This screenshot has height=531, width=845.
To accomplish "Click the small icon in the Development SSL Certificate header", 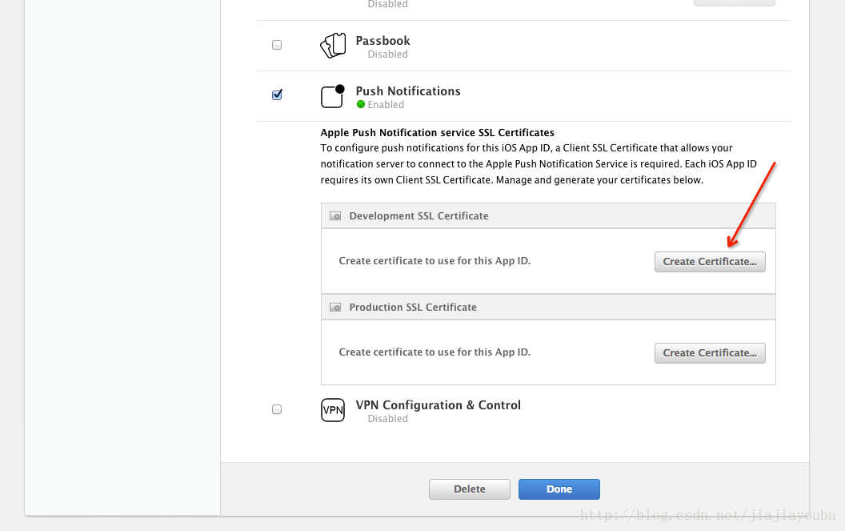I will [x=335, y=216].
